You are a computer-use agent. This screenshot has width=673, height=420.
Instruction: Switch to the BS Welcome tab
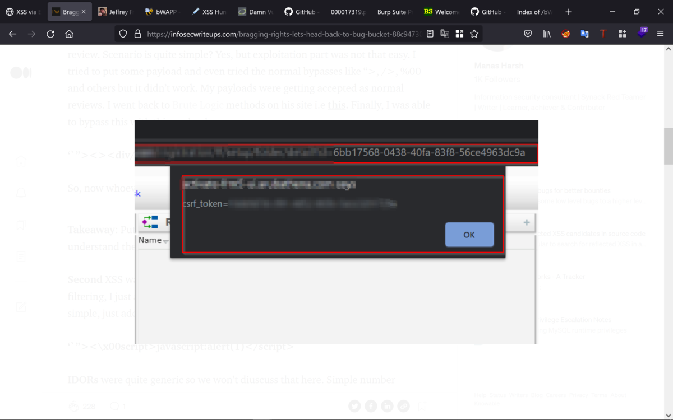pyautogui.click(x=441, y=12)
